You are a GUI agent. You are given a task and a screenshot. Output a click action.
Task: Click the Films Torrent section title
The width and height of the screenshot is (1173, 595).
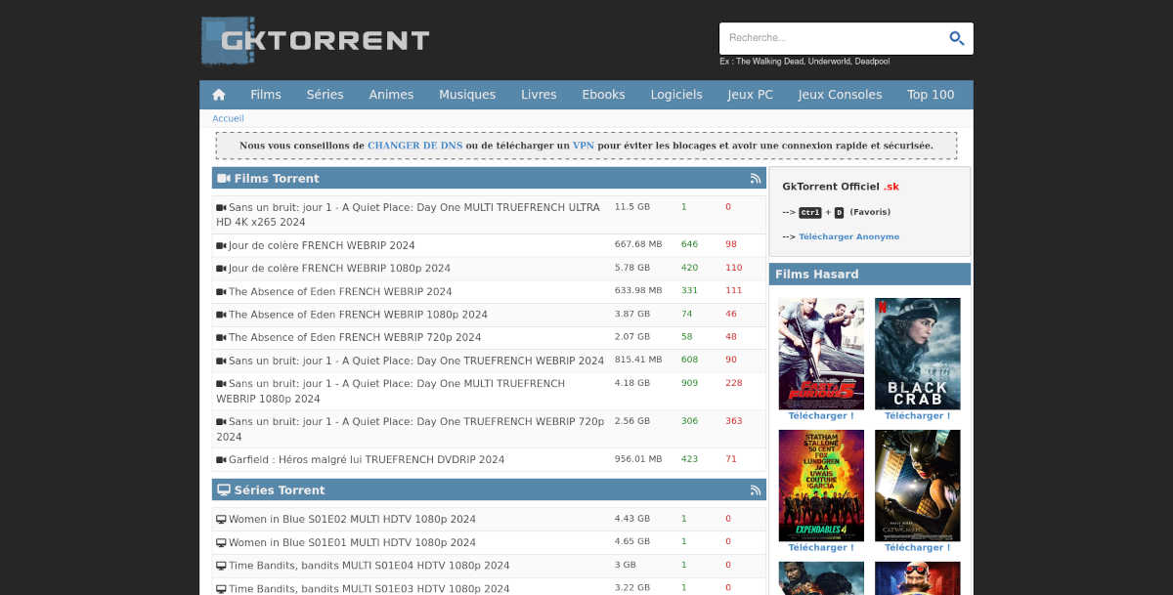click(x=277, y=179)
